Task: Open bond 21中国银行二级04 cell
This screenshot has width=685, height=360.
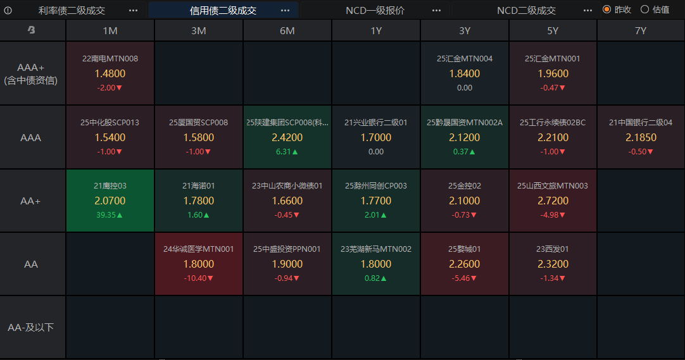Action: (641, 137)
